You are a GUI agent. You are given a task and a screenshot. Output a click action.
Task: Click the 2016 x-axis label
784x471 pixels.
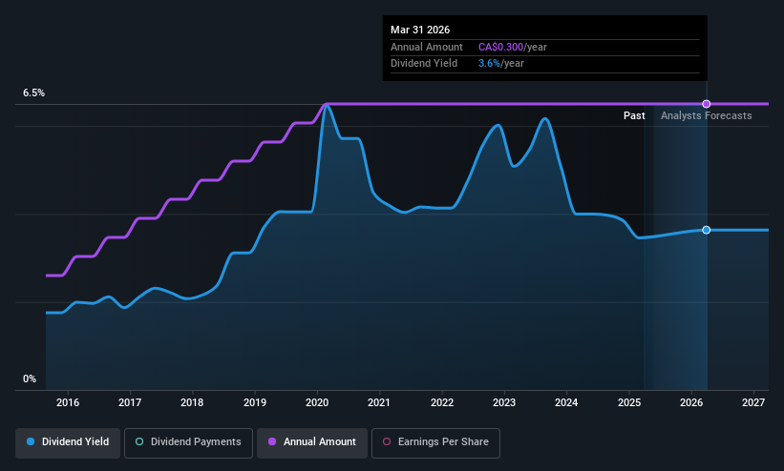click(68, 402)
